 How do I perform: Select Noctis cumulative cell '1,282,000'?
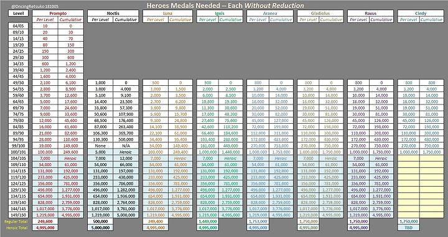(126, 190)
